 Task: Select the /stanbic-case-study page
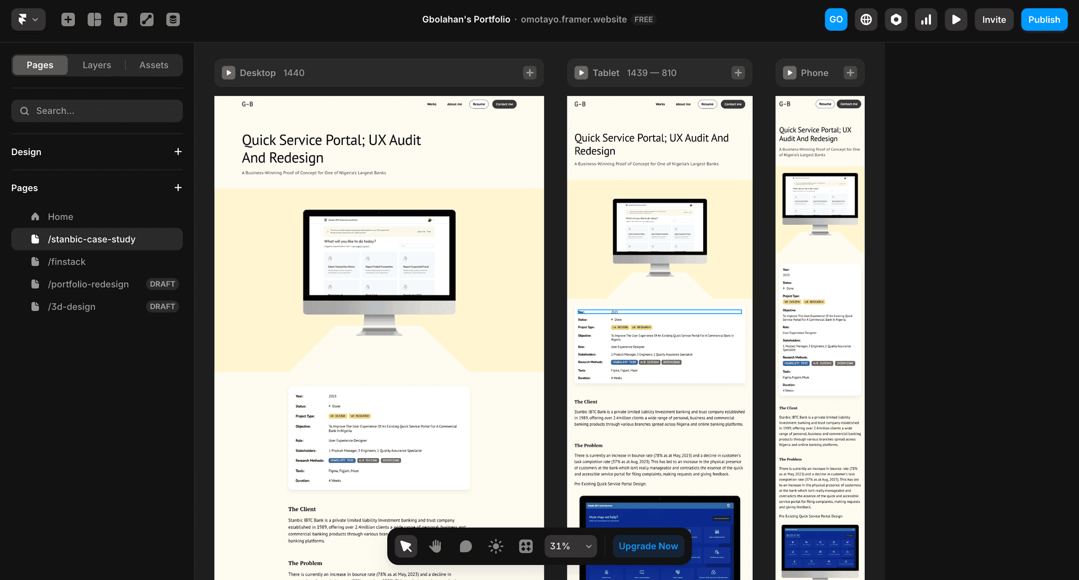(x=97, y=239)
